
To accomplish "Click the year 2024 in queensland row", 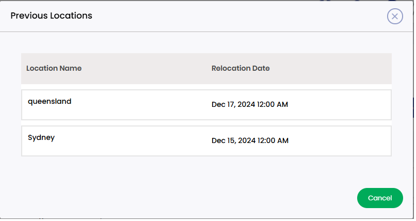I will point(247,105).
